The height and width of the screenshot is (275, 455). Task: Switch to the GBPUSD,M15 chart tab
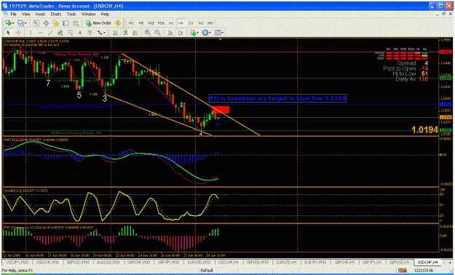pos(258,263)
